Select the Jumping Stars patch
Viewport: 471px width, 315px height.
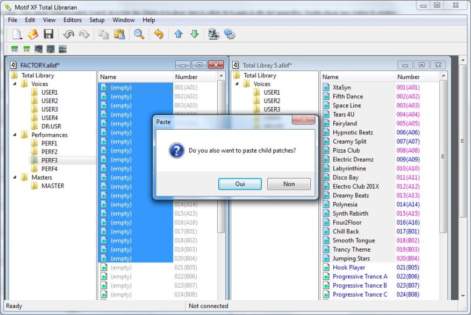[351, 258]
